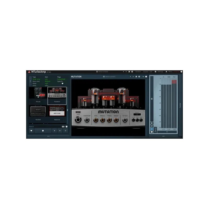Screen dimensions: 209x209
Task: Toggle the Low gain filter
Action: click(46, 79)
